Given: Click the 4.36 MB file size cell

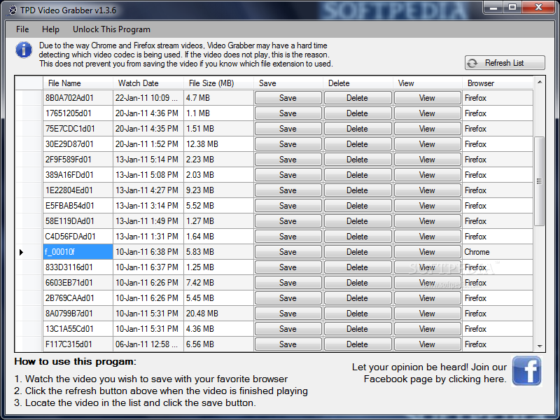Looking at the screenshot, I should [218, 328].
